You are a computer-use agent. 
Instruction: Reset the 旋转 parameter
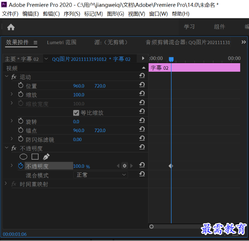pos(142,120)
